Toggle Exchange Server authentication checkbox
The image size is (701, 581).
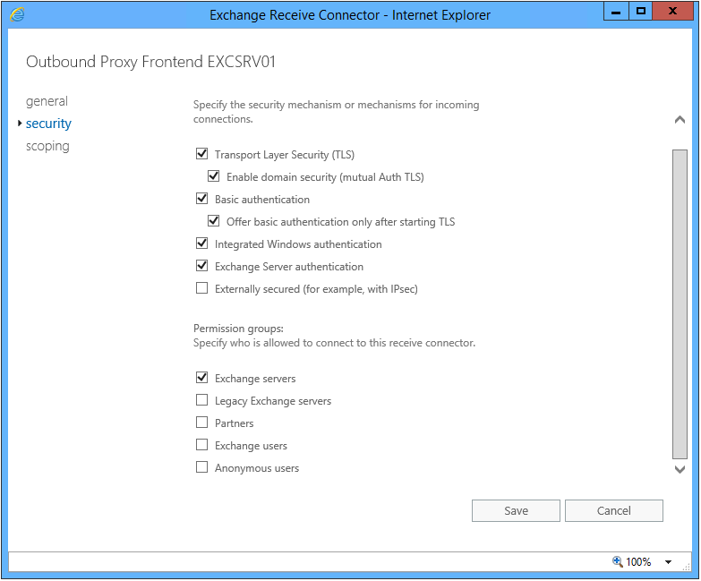pos(202,266)
